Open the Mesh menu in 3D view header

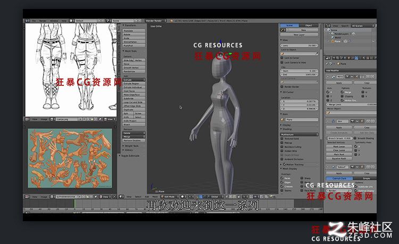[x=155, y=197]
